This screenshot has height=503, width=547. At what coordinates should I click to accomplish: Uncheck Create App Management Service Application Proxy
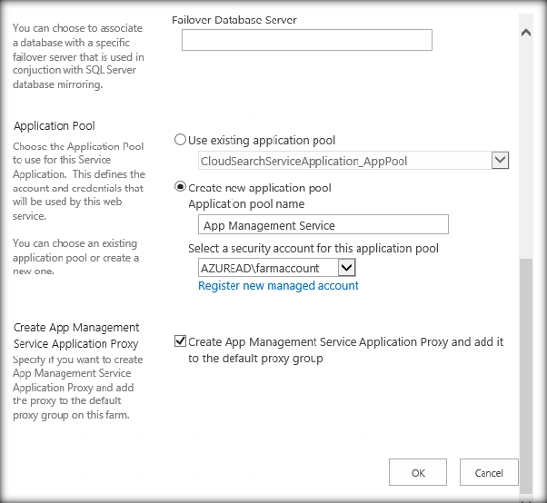coord(180,342)
